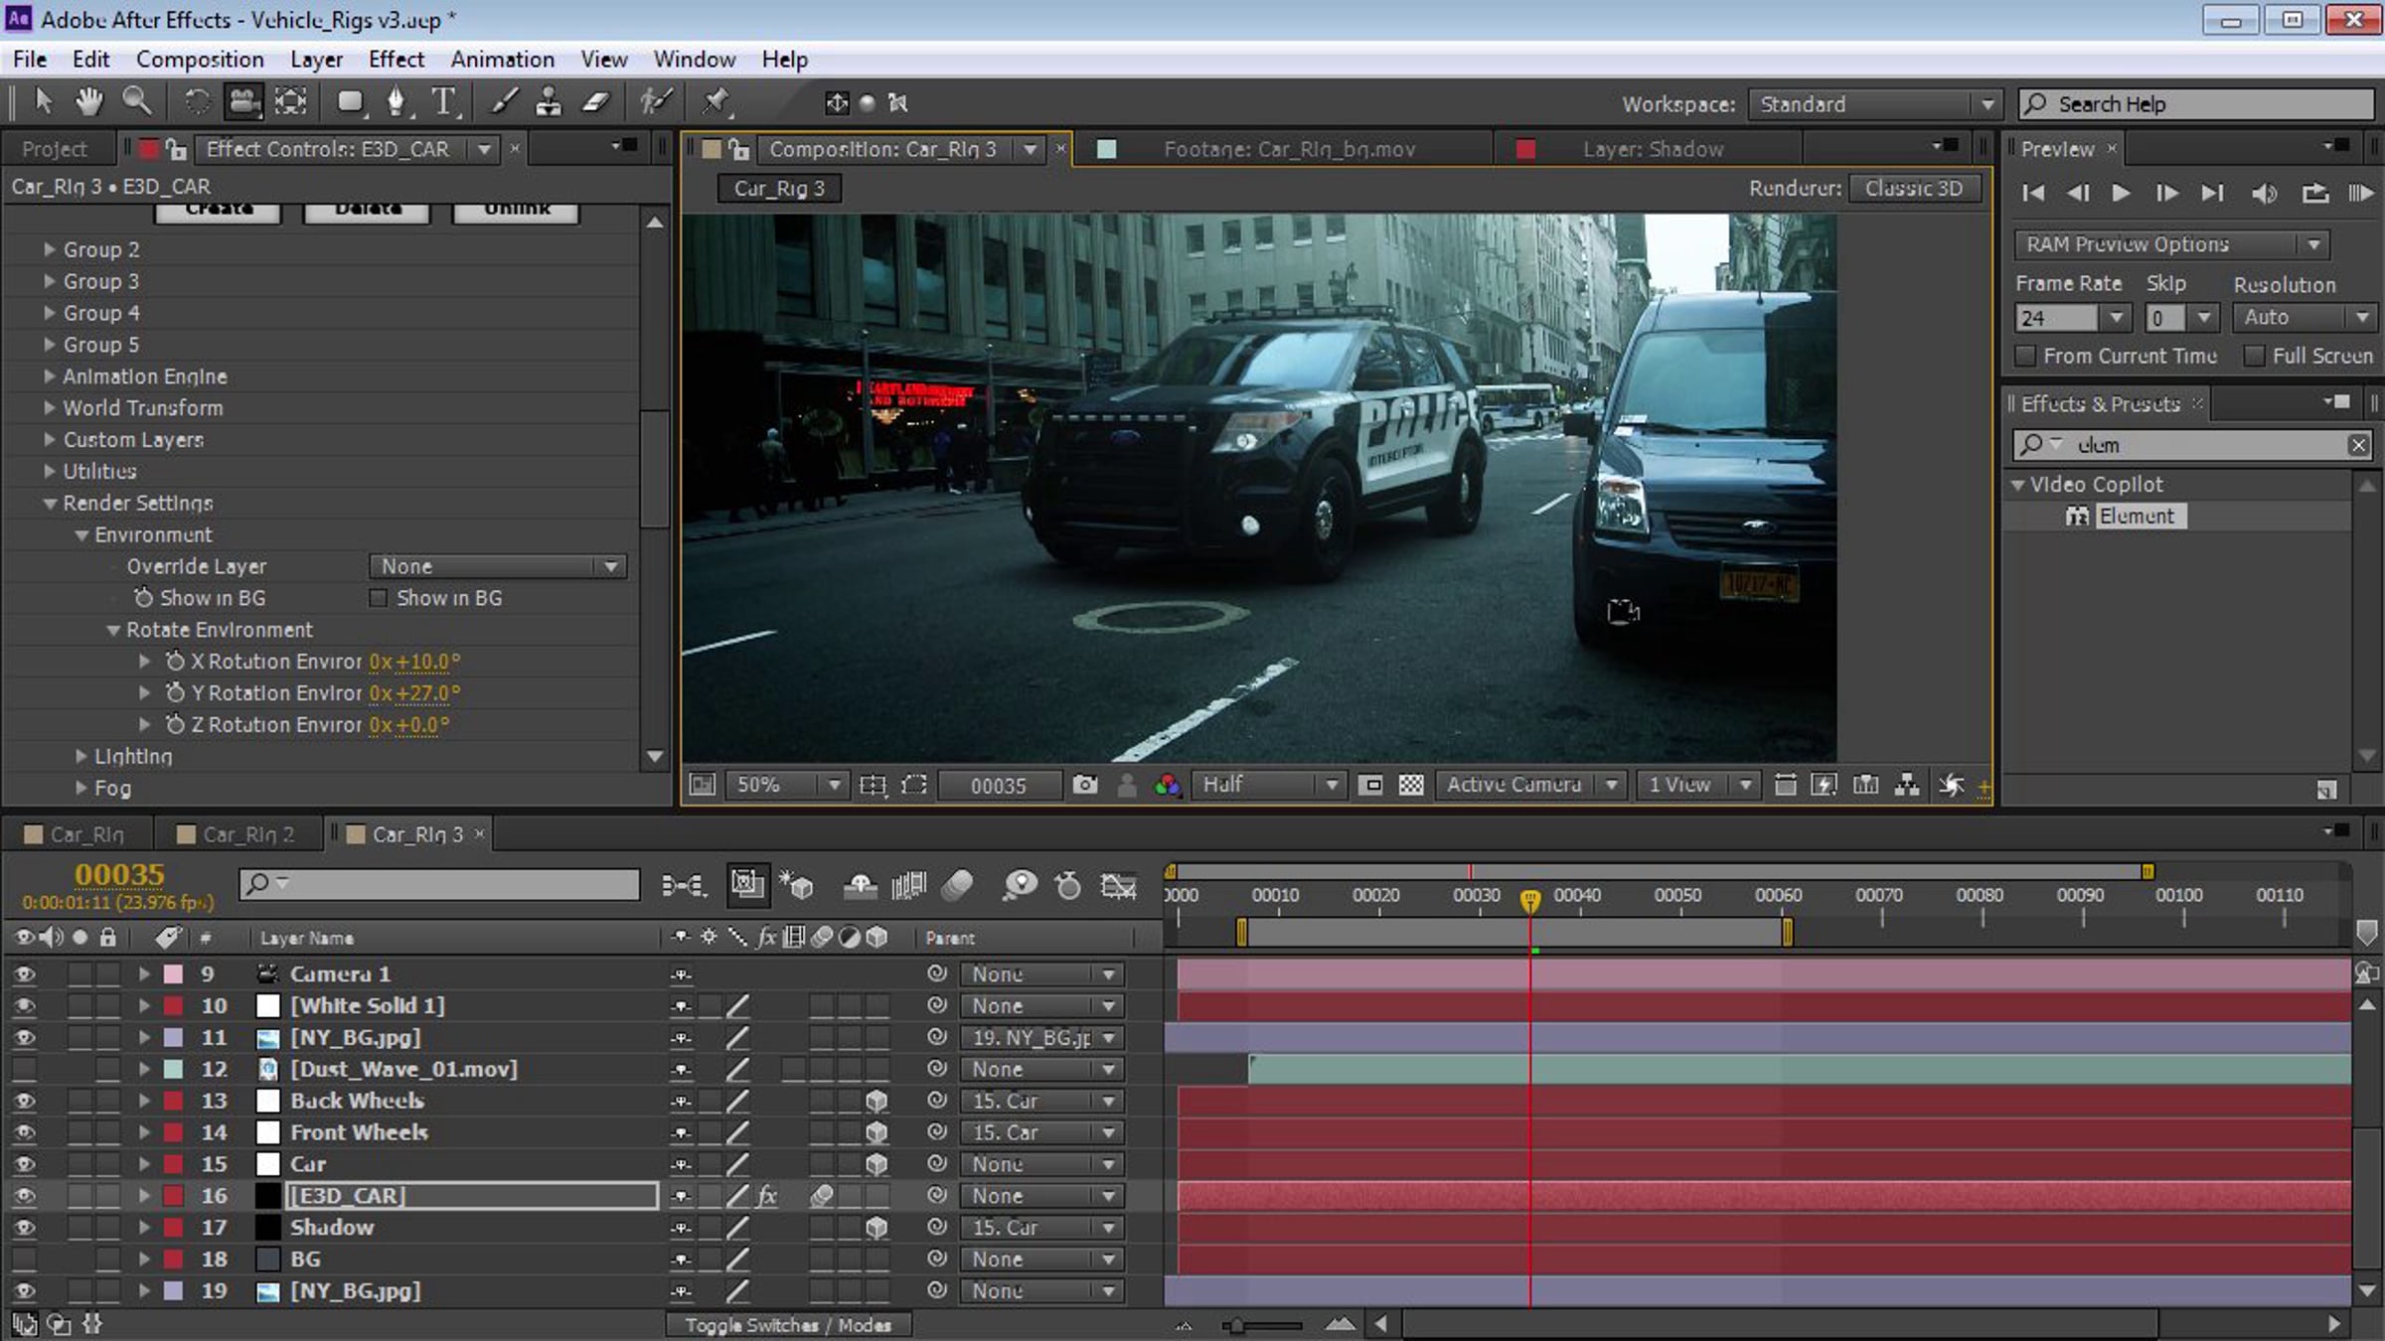Viewport: 2385px width, 1341px height.
Task: Open the Override Layer dropdown
Action: click(498, 566)
